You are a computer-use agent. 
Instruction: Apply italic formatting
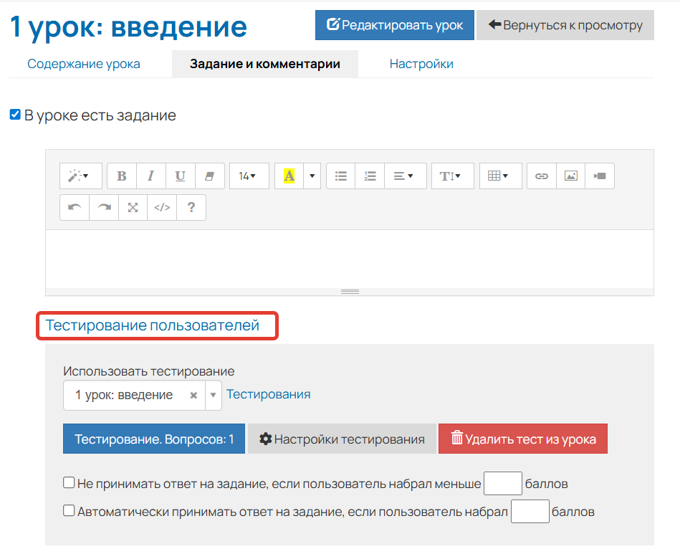150,176
